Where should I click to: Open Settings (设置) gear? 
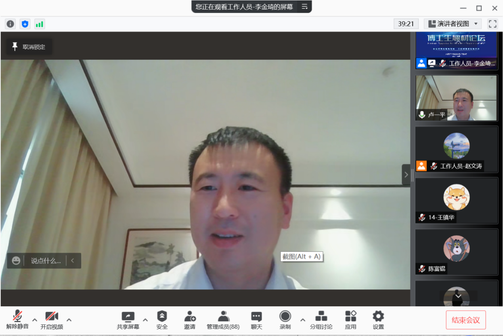pos(378,320)
